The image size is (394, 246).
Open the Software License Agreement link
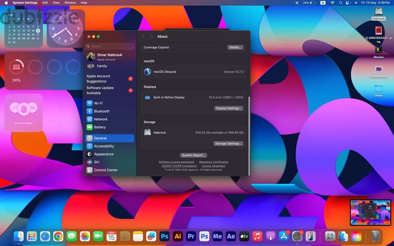coord(176,162)
